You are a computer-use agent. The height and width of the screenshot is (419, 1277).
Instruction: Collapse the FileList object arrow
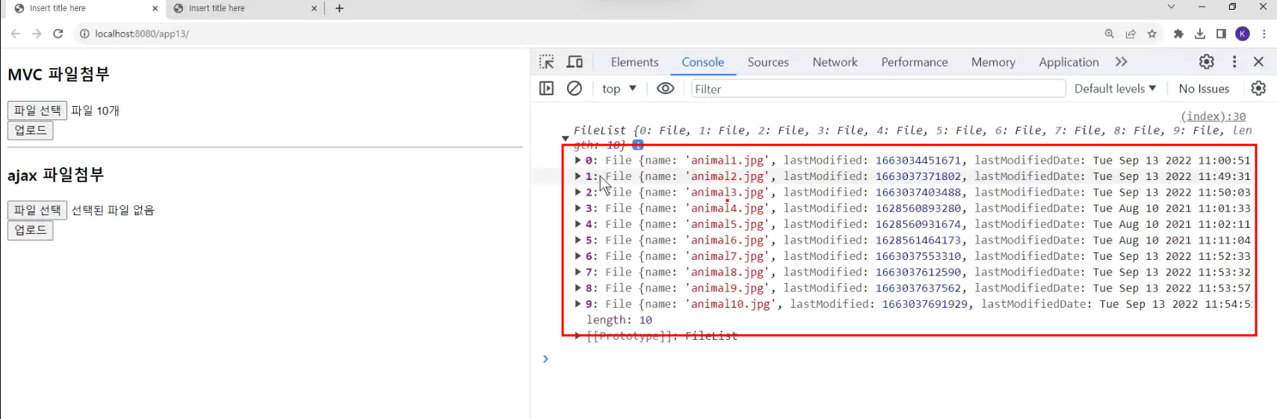pos(566,138)
